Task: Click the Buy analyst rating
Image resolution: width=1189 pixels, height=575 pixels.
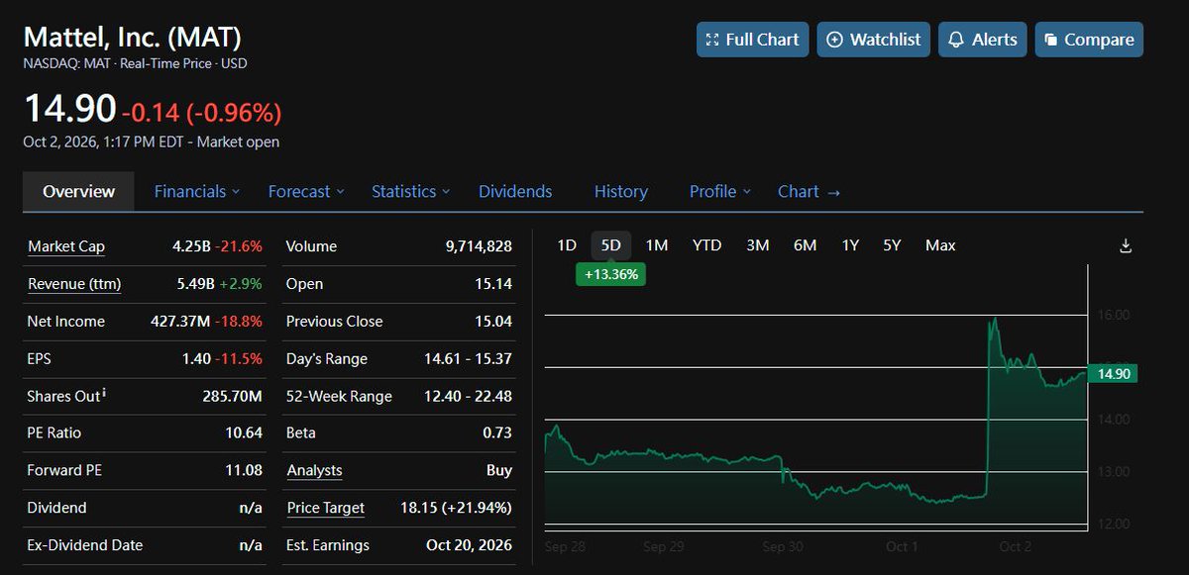Action: coord(499,470)
